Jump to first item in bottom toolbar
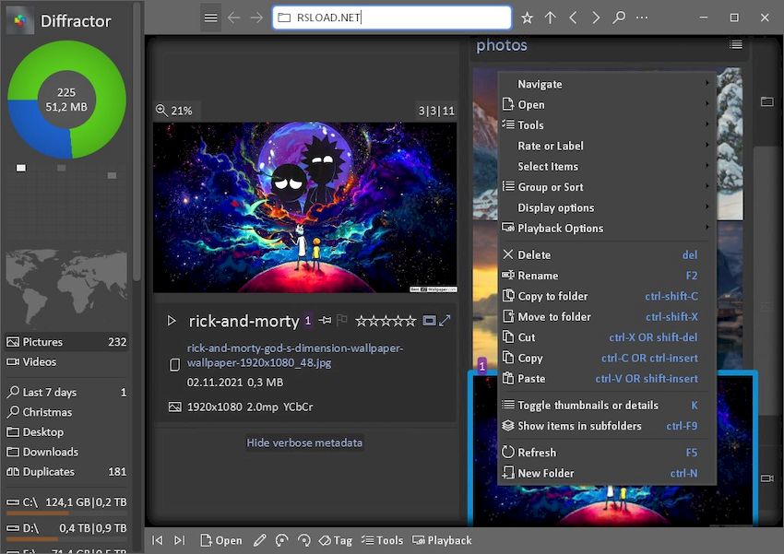 click(158, 540)
